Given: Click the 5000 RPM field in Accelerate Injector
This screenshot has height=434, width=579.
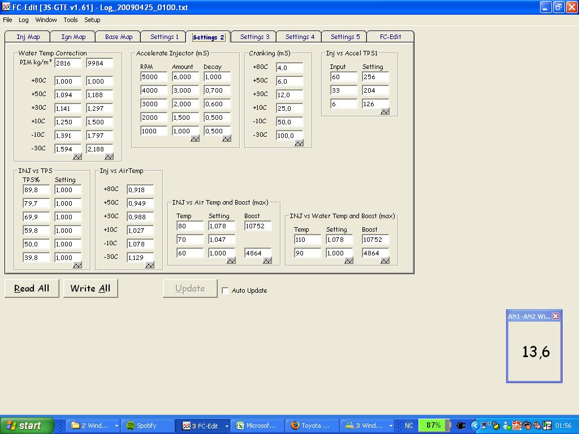Looking at the screenshot, I should 154,77.
